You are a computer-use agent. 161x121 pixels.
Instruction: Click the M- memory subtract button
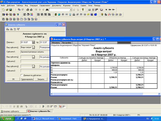tap(113, 10)
